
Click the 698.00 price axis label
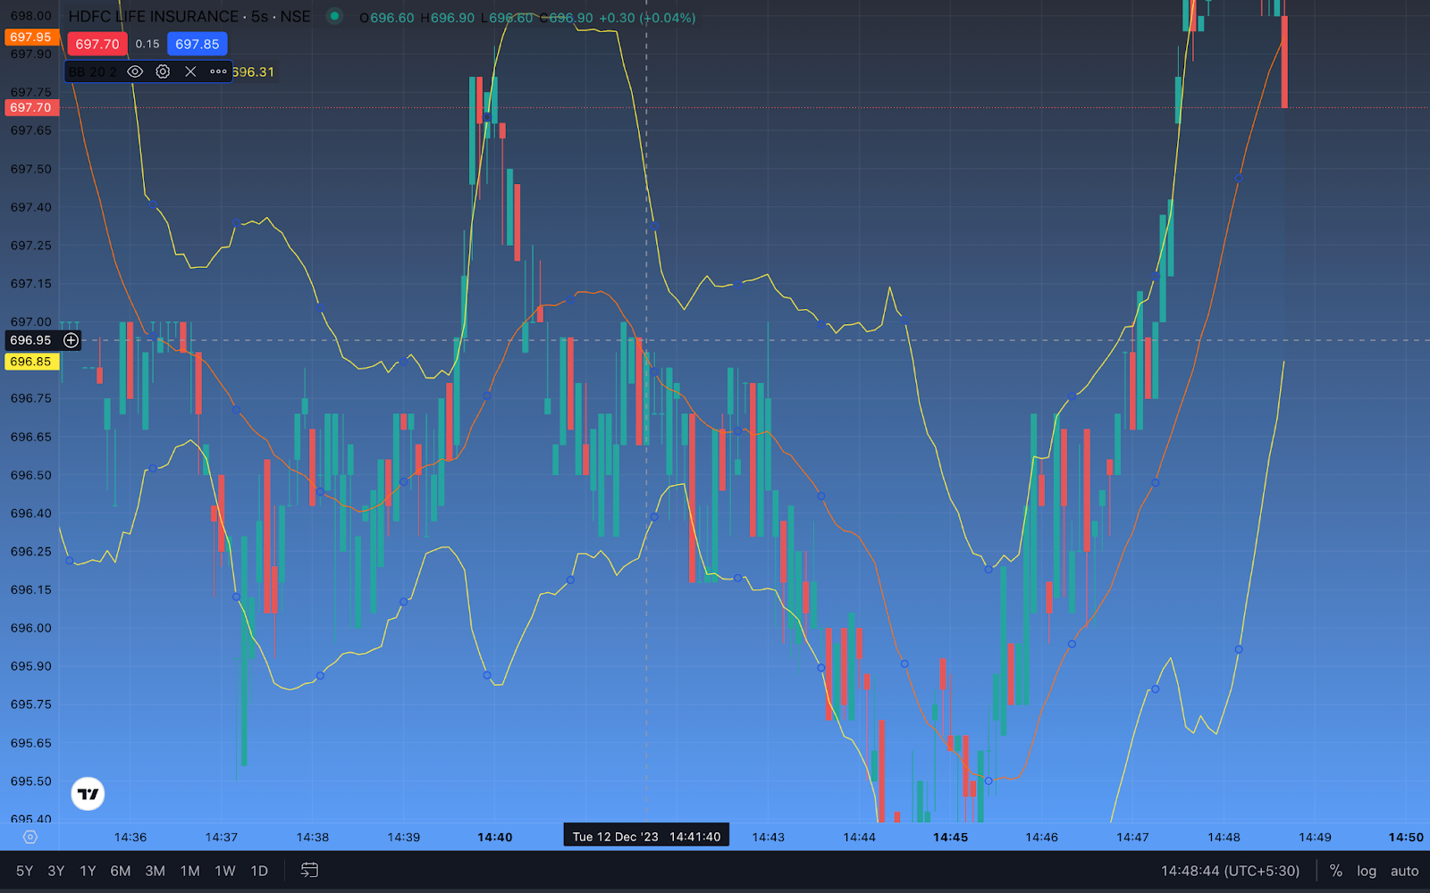point(30,16)
